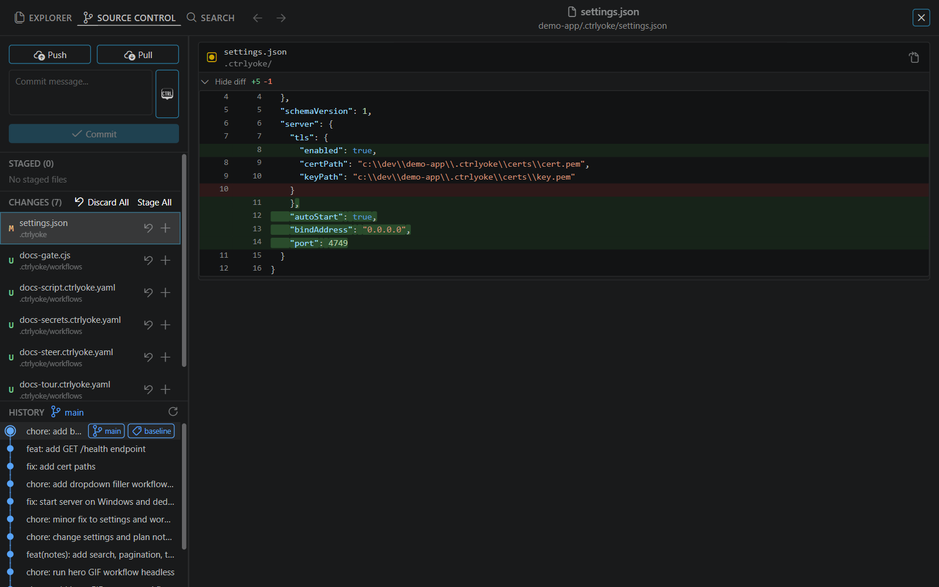Click the changes list scrollbar
Screen dimensions: 939x587
click(184, 261)
